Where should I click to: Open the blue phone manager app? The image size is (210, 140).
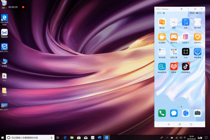point(197,52)
